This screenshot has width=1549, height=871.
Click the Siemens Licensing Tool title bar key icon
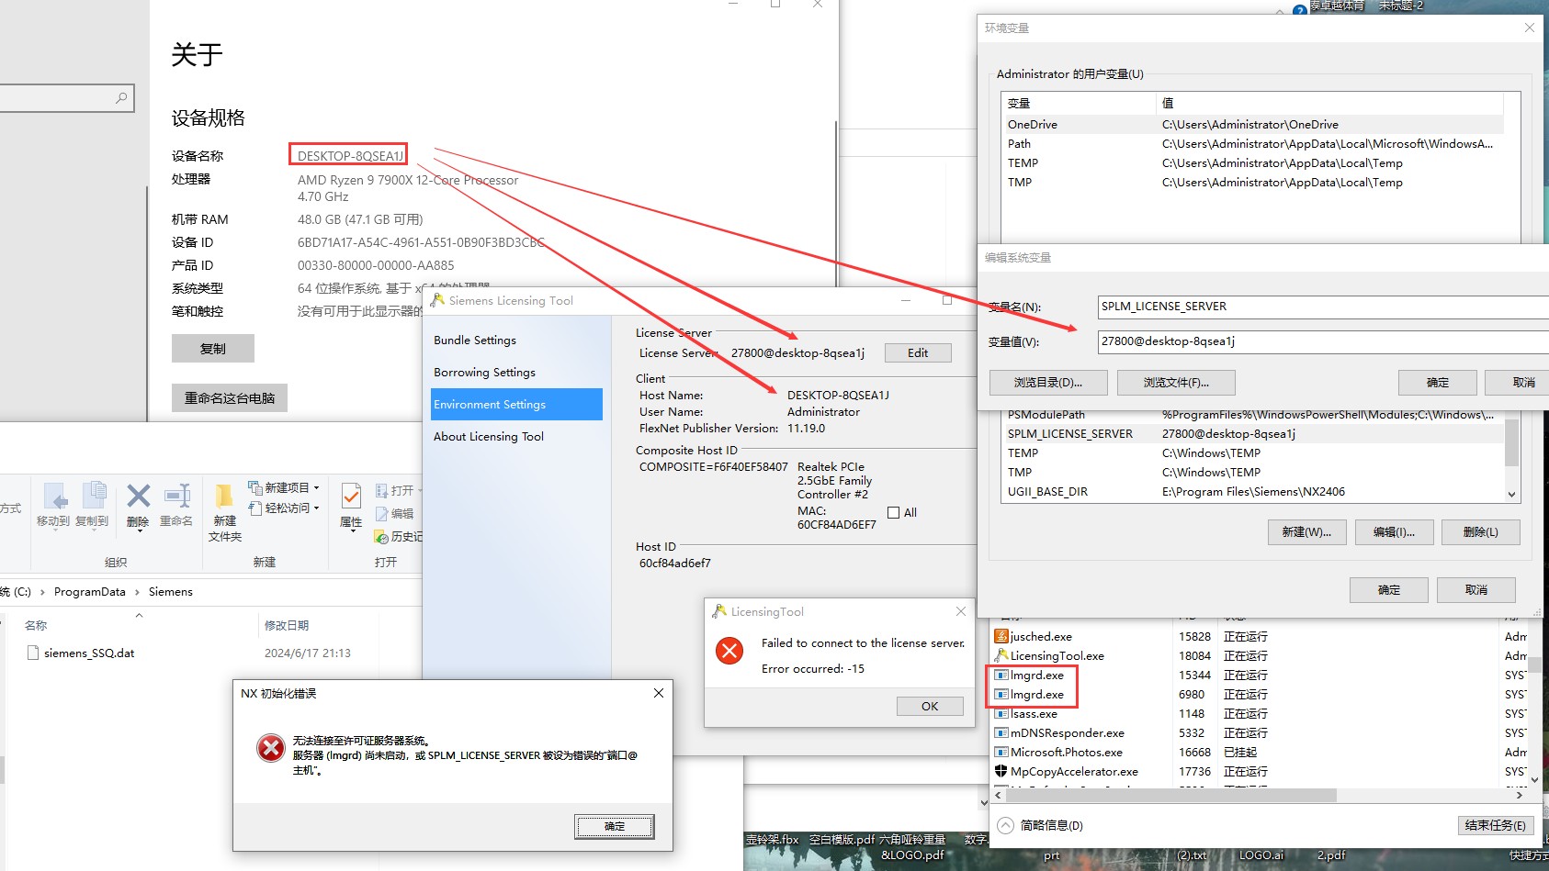438,300
